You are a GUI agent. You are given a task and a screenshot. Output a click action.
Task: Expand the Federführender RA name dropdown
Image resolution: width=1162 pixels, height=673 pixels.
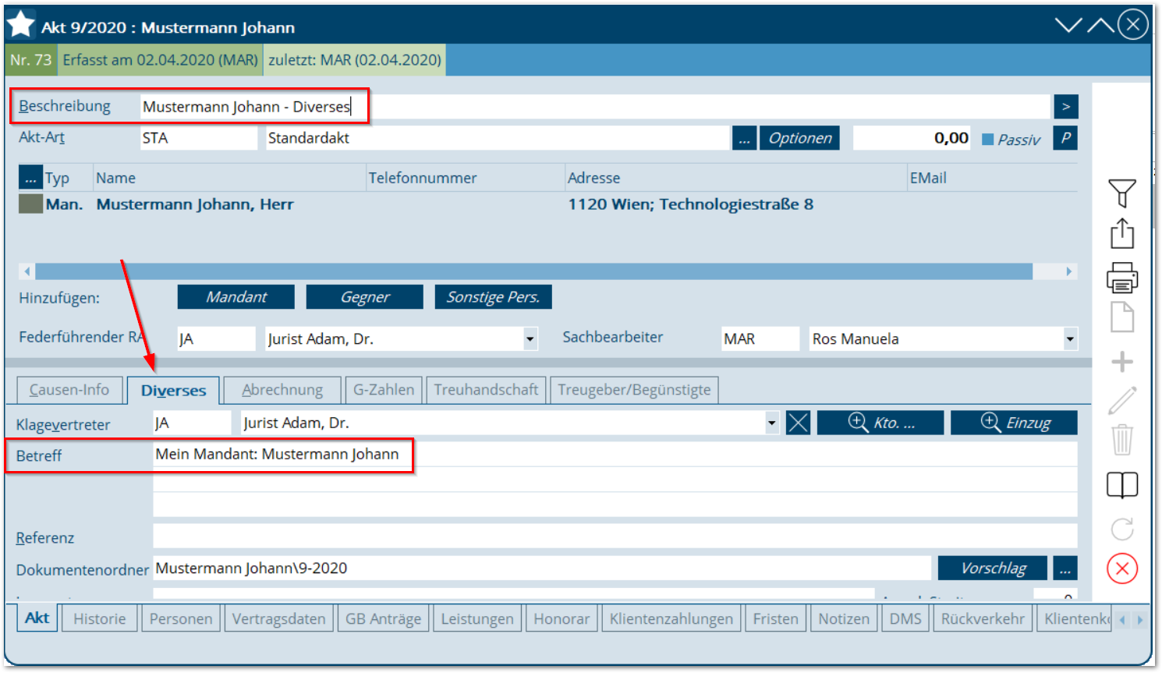point(530,339)
